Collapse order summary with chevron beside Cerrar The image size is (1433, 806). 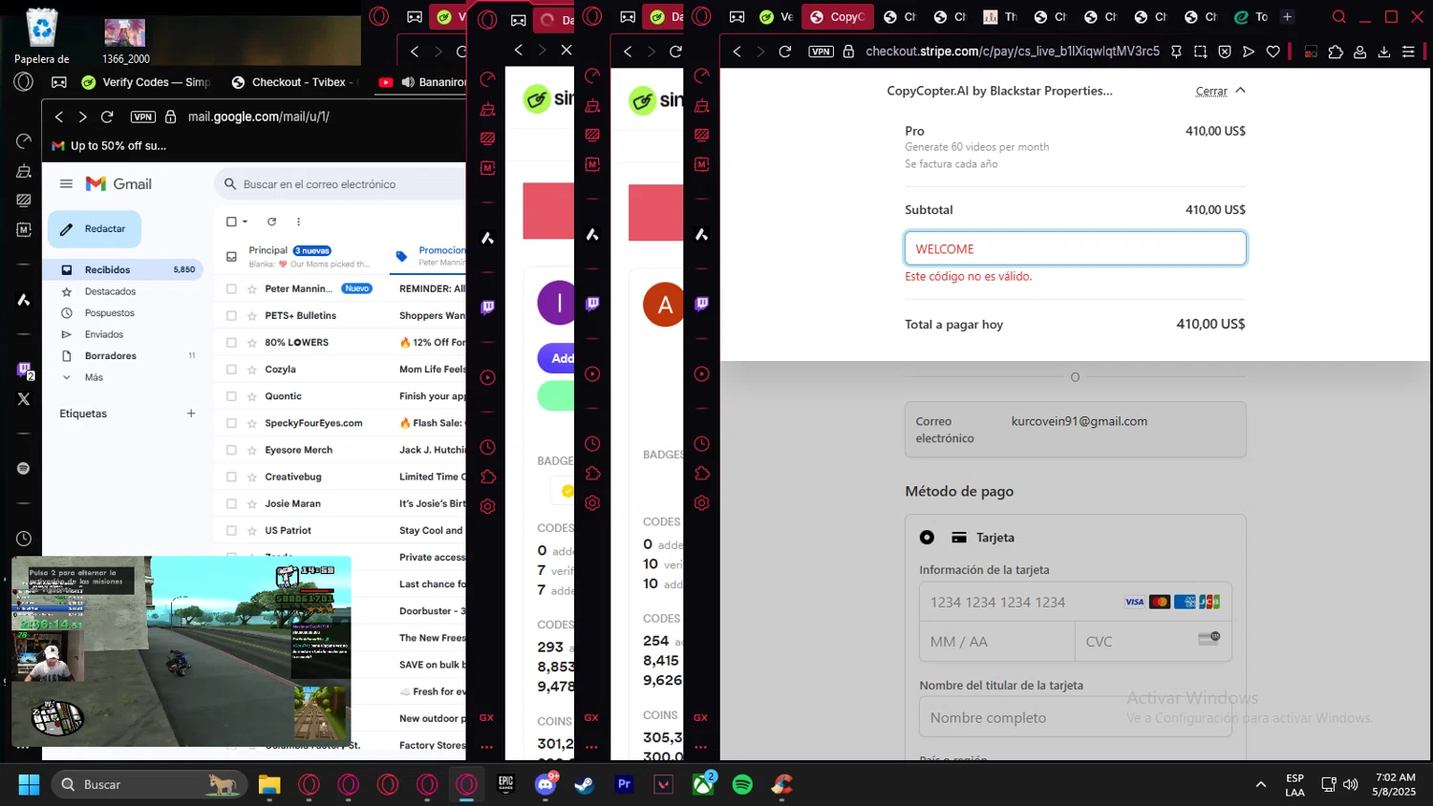(x=1240, y=91)
